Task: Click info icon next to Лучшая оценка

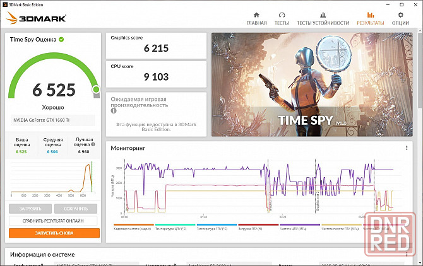Action: [x=93, y=144]
